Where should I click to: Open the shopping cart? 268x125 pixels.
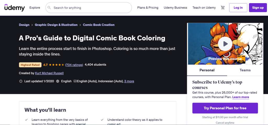(223, 8)
